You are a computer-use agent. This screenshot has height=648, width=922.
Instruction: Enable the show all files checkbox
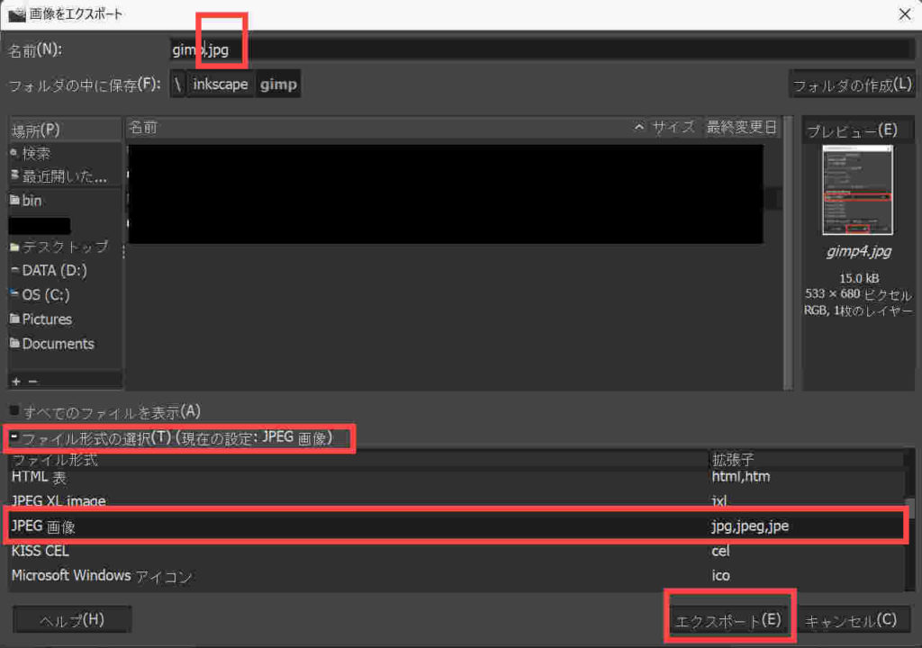(14, 411)
